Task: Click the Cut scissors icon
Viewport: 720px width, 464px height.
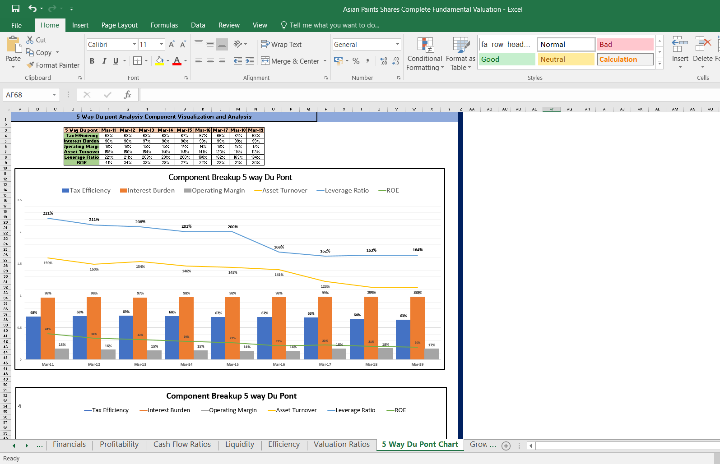Action: tap(30, 40)
